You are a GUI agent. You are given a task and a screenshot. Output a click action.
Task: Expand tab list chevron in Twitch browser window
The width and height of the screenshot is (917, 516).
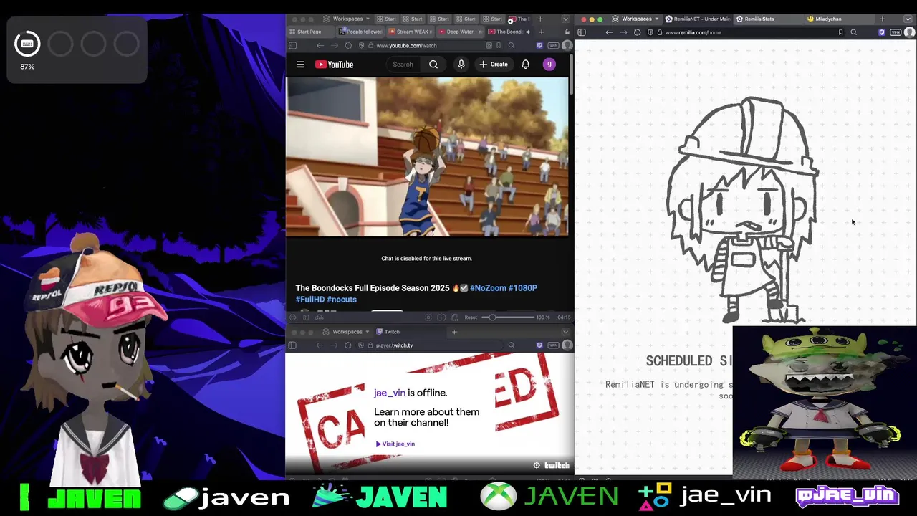pyautogui.click(x=565, y=332)
